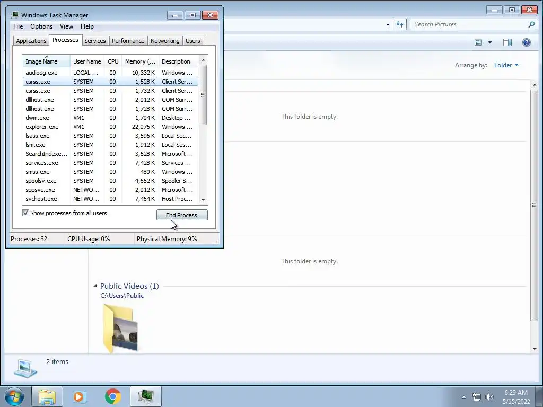Select the smss.exe process
543x407 pixels.
pyautogui.click(x=110, y=172)
